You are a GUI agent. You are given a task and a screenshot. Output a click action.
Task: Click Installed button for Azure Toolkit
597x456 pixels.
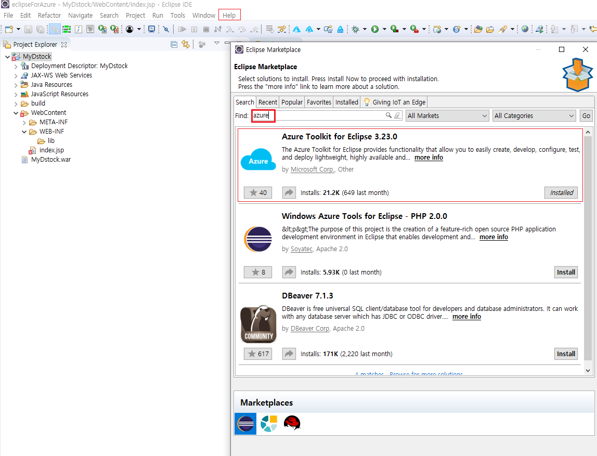click(x=561, y=192)
